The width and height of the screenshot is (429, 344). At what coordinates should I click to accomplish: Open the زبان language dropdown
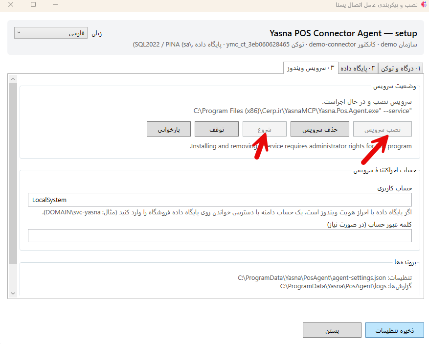click(x=50, y=33)
